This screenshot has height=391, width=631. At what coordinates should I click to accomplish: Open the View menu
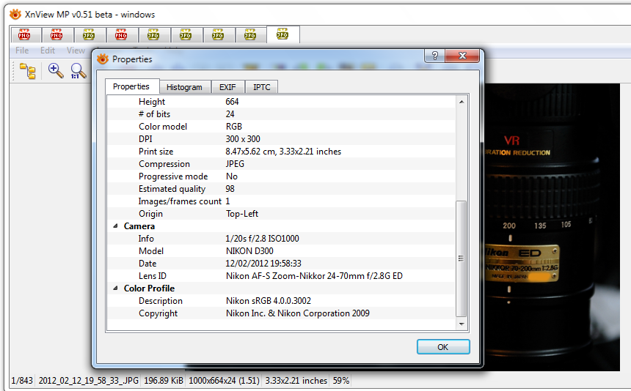(76, 51)
